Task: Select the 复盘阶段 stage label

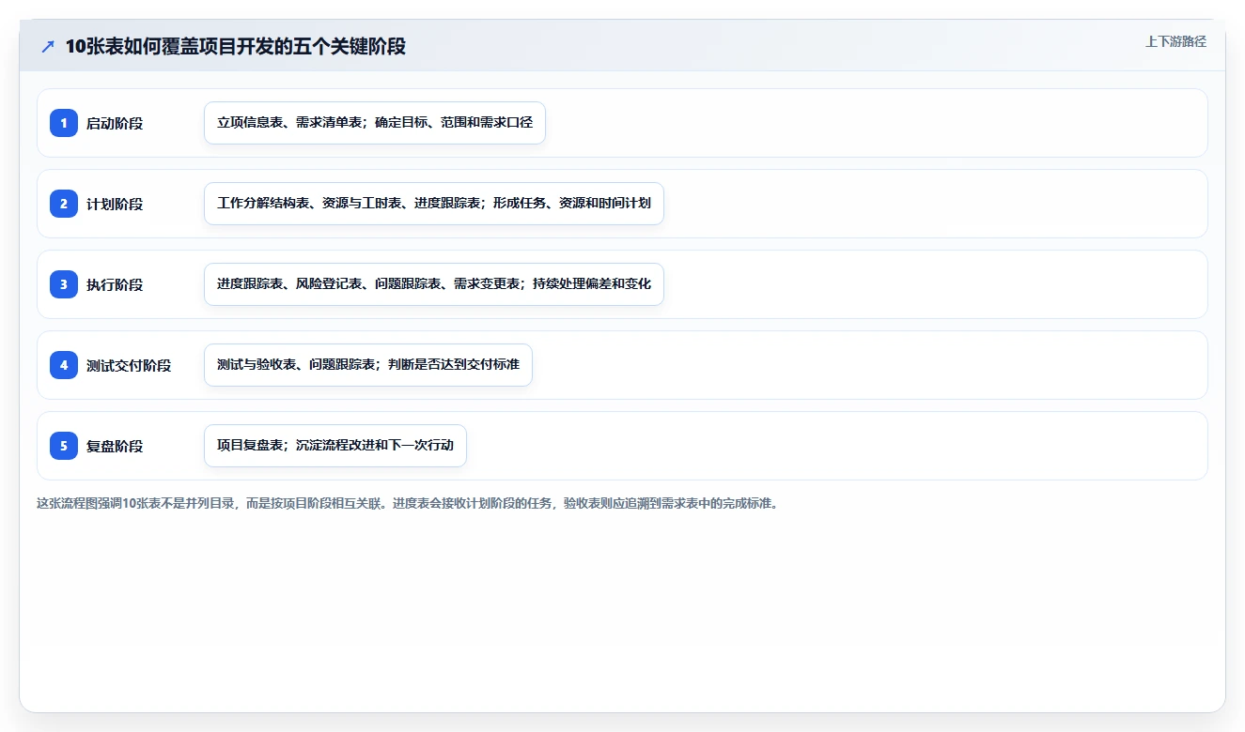Action: [115, 446]
